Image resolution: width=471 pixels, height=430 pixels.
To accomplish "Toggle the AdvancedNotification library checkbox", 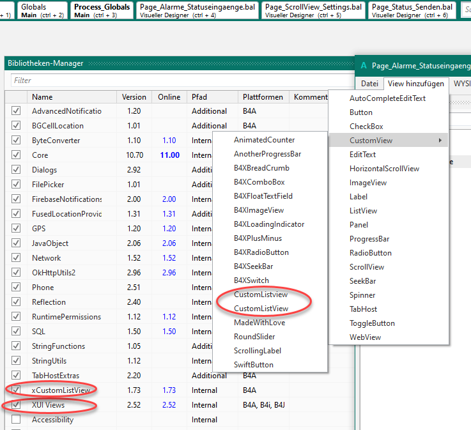I will tap(16, 111).
